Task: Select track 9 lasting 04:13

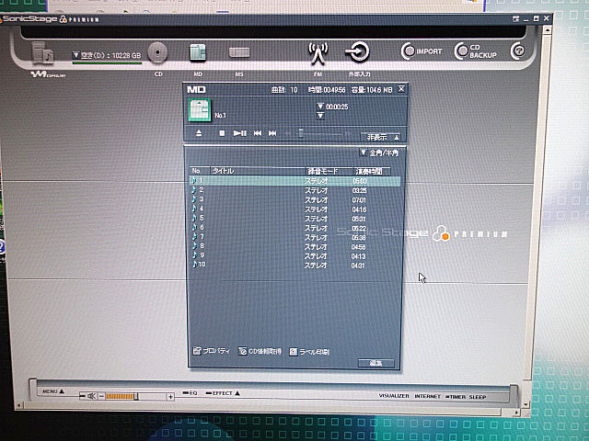Action: 295,255
